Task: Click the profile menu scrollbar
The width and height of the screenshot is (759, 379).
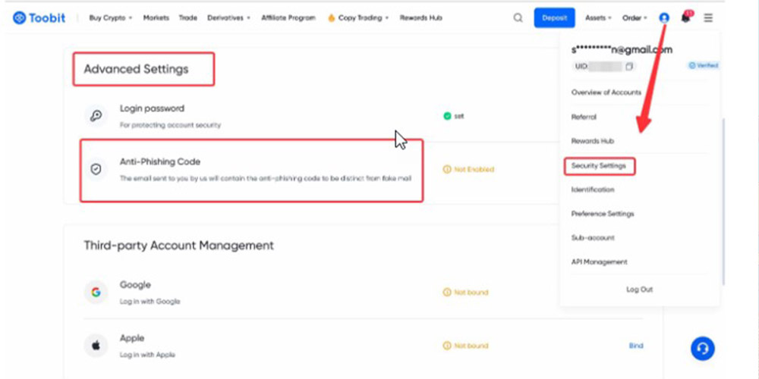Action: [x=723, y=202]
